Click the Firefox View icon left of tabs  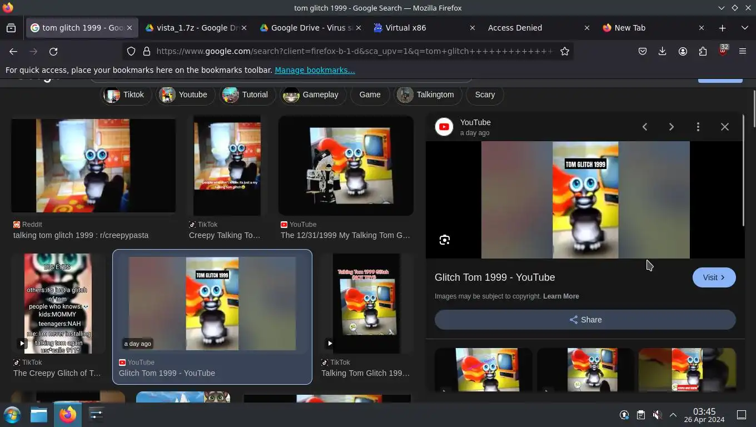[x=11, y=28]
